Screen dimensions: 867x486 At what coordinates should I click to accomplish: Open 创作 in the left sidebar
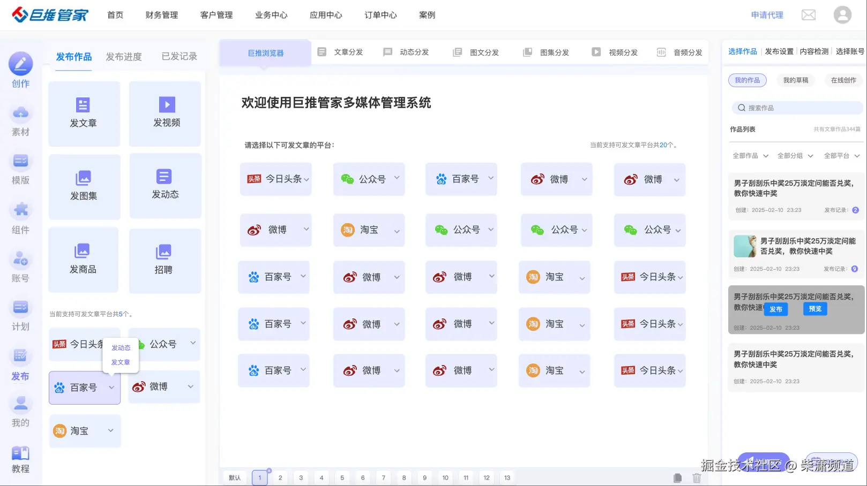[x=20, y=70]
